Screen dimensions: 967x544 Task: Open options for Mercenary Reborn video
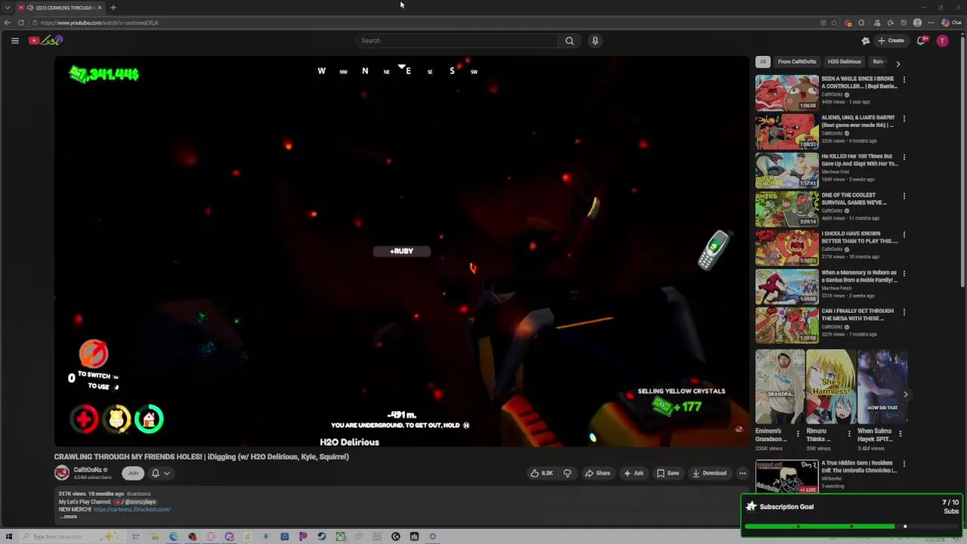click(x=904, y=273)
